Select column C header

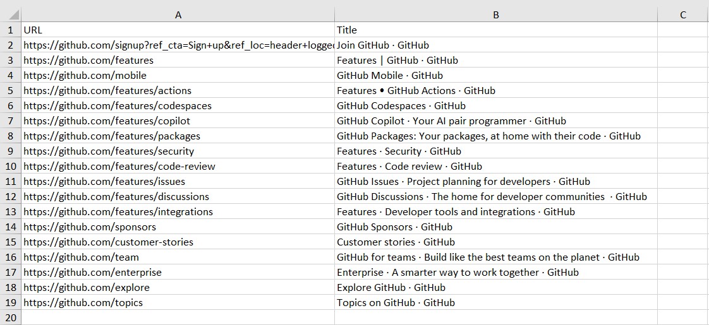point(683,15)
